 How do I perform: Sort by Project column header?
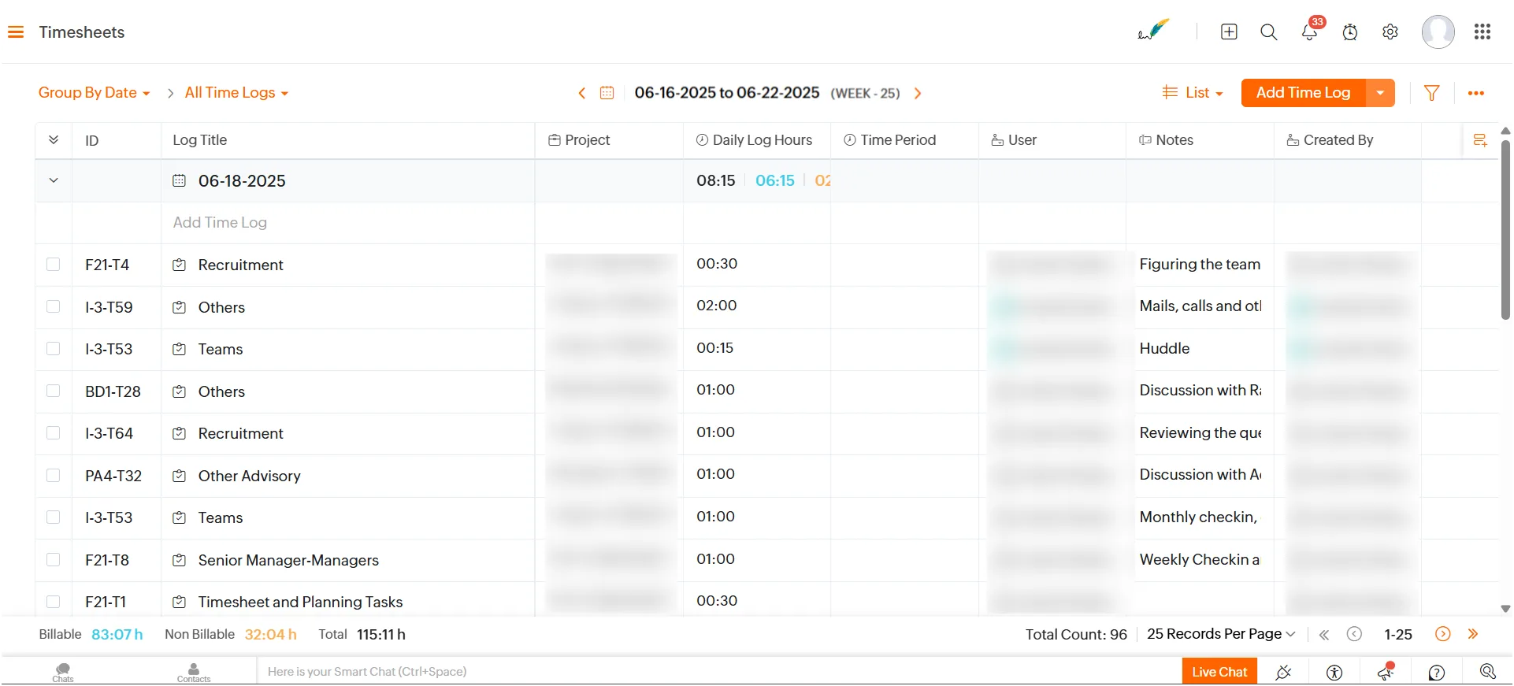coord(579,140)
